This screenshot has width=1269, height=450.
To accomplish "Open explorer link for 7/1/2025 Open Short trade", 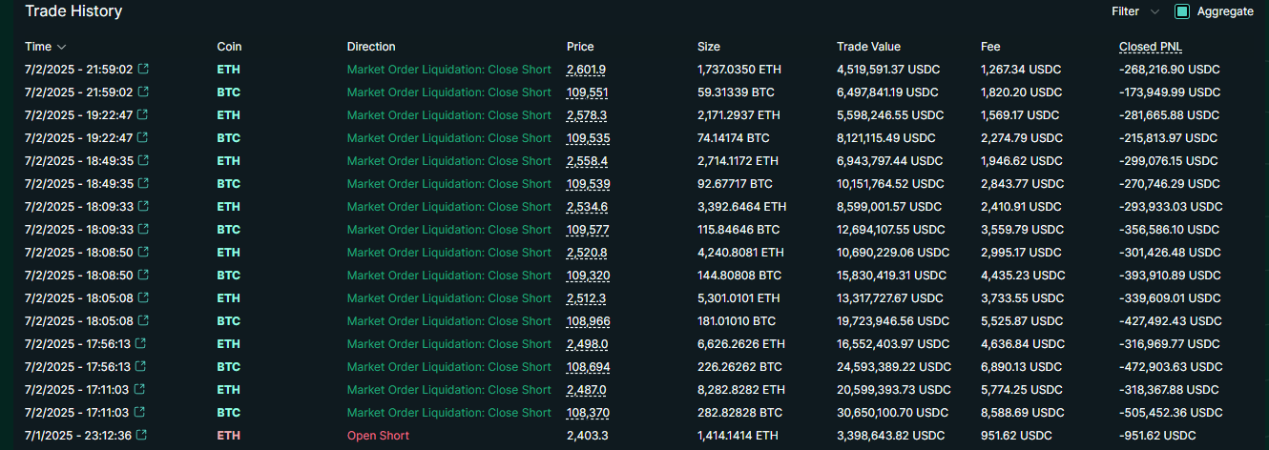I will [x=142, y=436].
